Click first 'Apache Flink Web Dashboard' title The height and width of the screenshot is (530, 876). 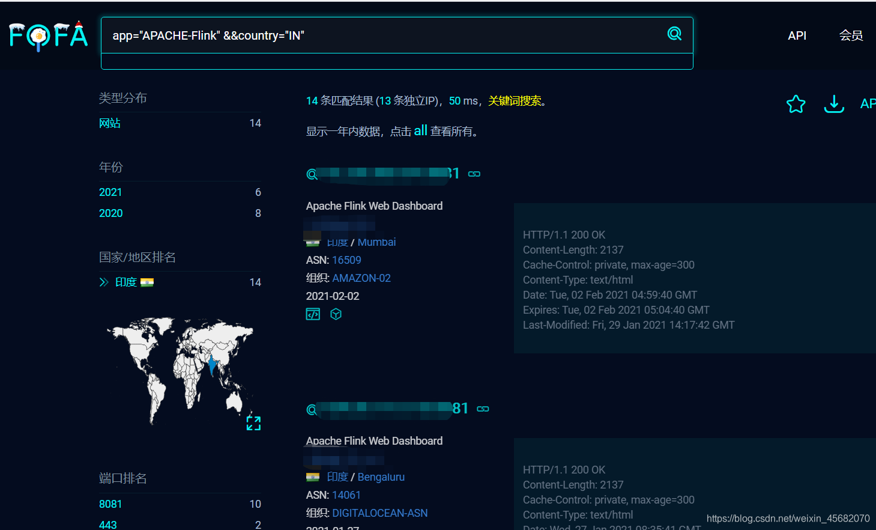click(374, 206)
